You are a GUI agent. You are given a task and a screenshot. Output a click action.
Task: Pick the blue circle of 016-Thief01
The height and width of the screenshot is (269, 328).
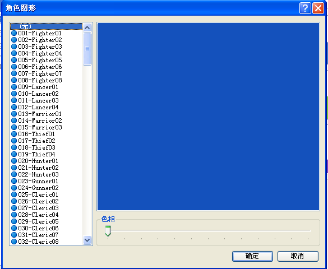14,134
